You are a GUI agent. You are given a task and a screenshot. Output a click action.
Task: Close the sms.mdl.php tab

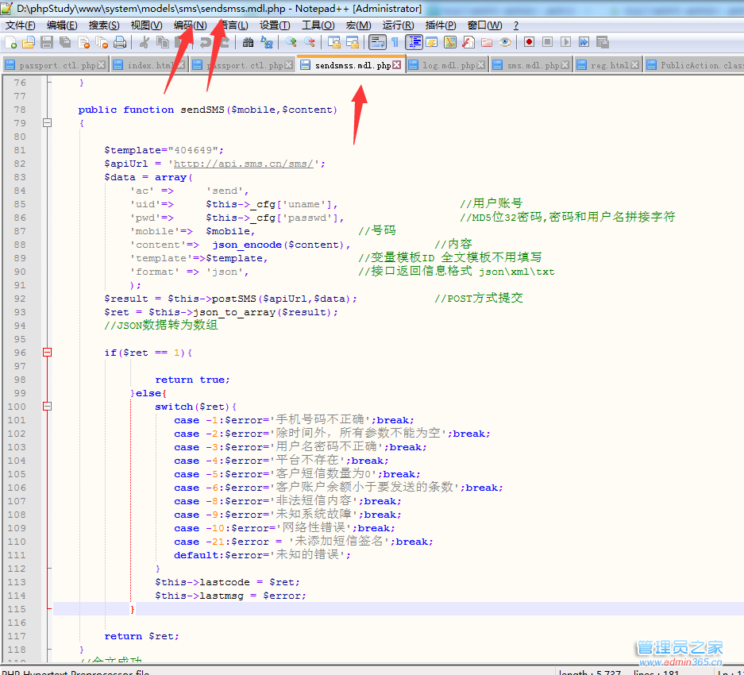coord(565,65)
